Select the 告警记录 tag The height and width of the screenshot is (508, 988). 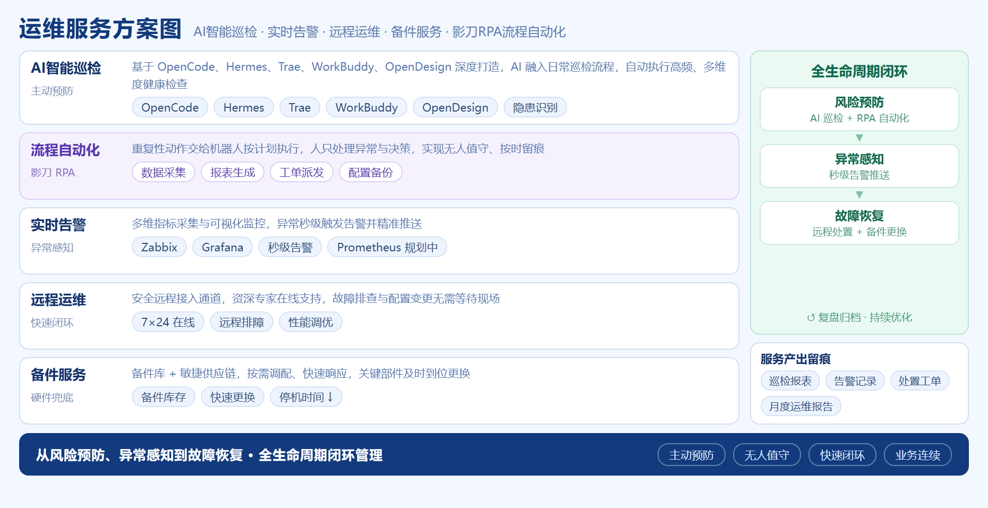(855, 380)
